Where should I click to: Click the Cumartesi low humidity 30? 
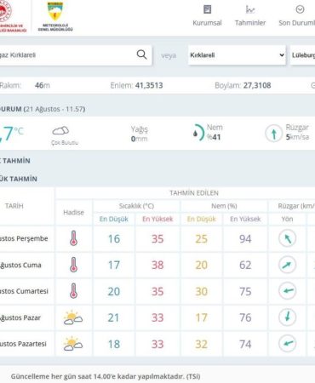tap(201, 291)
